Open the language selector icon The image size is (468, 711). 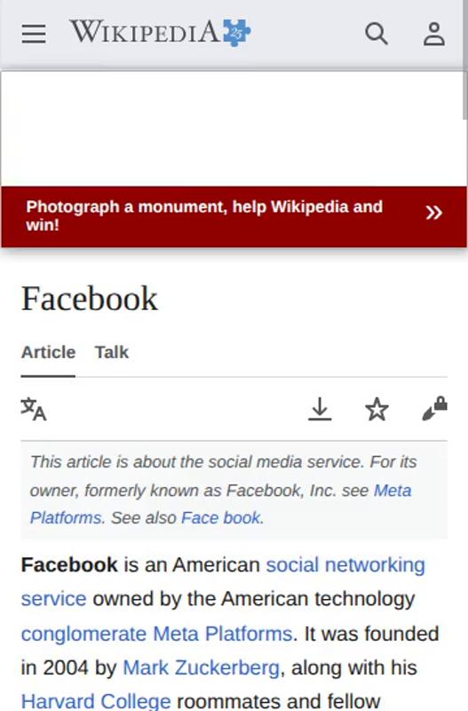pos(34,409)
